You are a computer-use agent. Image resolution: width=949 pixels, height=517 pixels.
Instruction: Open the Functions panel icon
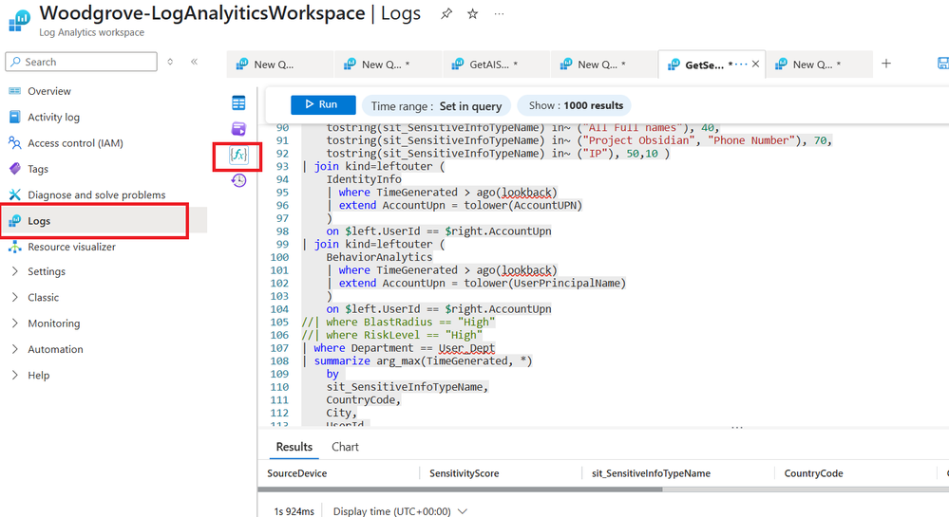[x=238, y=155]
